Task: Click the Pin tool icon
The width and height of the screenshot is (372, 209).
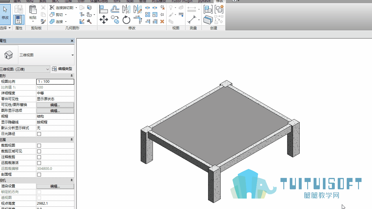Action: click(162, 15)
